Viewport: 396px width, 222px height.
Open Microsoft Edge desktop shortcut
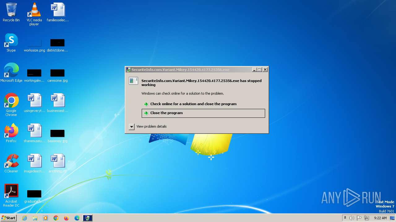11,73
